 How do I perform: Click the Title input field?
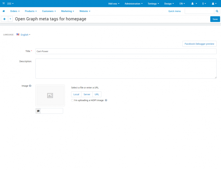(x=126, y=51)
